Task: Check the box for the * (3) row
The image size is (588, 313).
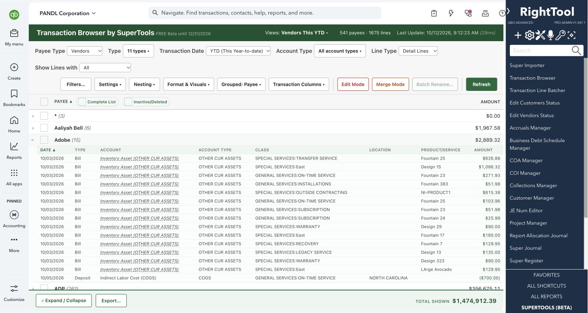Action: [x=44, y=116]
